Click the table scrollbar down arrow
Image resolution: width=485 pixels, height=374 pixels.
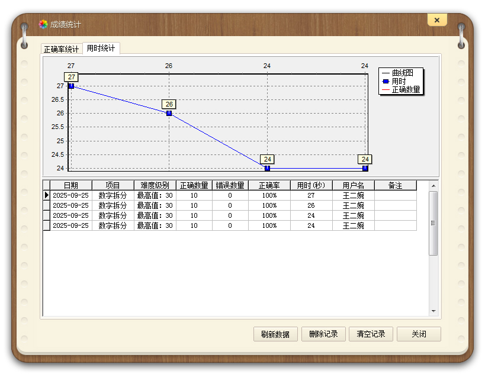(x=433, y=311)
